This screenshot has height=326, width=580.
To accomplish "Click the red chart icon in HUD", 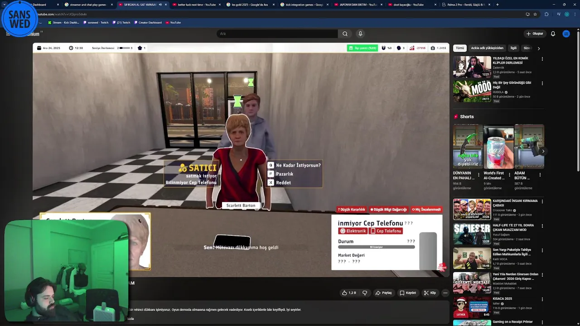I will pyautogui.click(x=412, y=48).
